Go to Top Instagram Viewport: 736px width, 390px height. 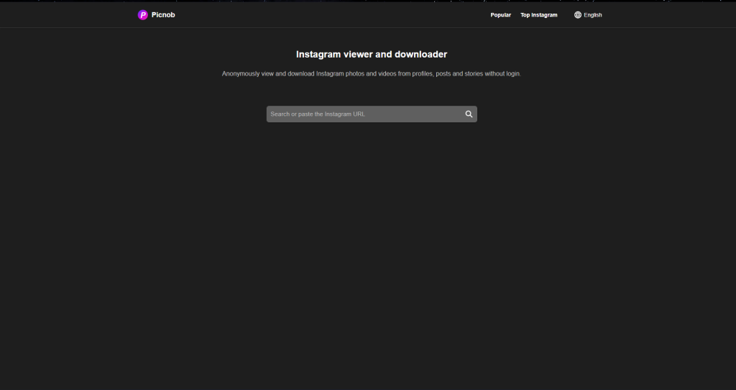(x=539, y=15)
